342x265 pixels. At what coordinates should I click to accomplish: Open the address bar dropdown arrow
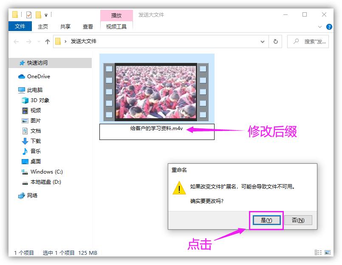[263, 41]
